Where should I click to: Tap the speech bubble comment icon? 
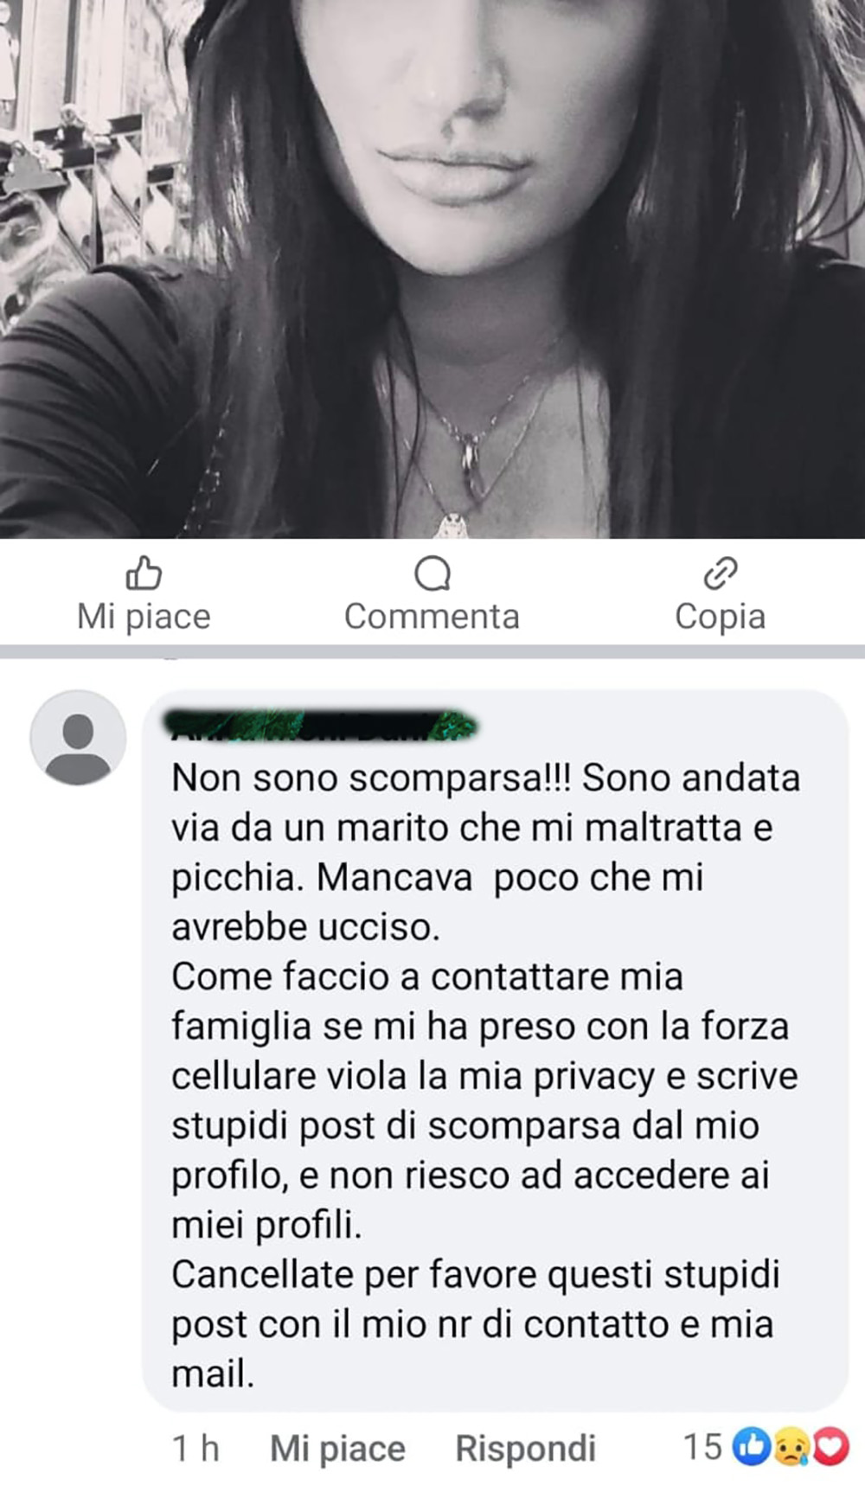click(x=432, y=573)
